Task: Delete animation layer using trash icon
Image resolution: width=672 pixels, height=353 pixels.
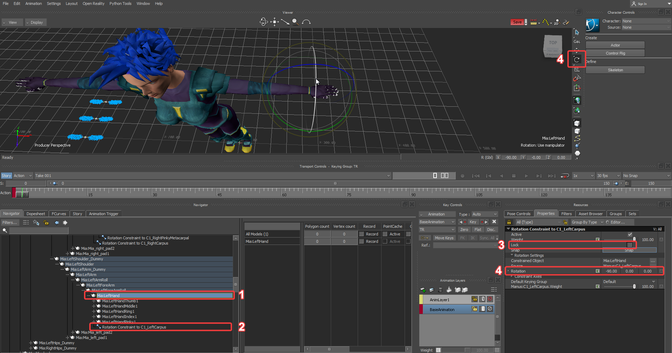Action: coord(440,290)
